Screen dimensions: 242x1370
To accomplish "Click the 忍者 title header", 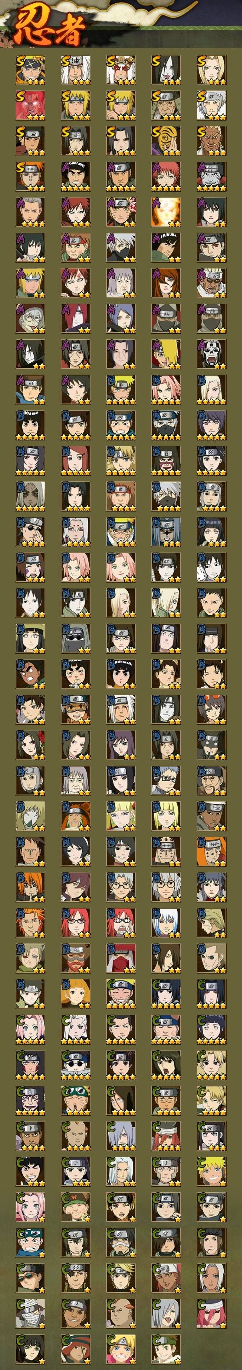I will tap(49, 30).
